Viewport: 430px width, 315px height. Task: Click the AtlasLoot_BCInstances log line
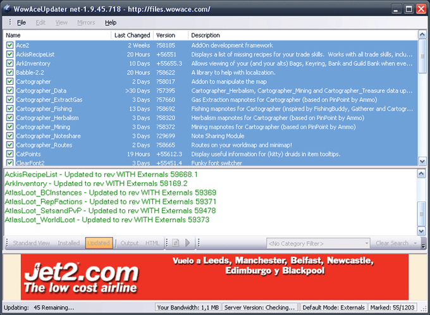coord(111,193)
